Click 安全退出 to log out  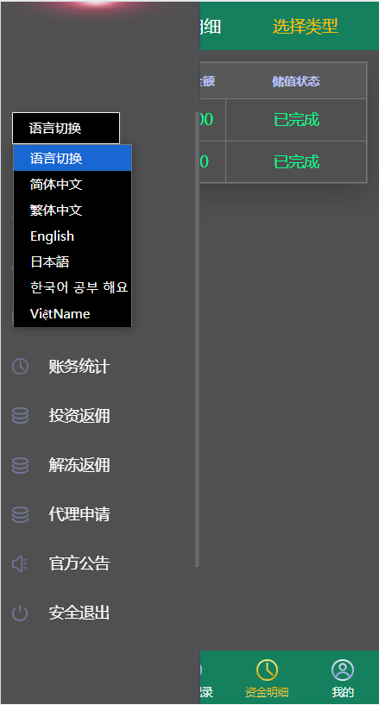click(x=79, y=613)
